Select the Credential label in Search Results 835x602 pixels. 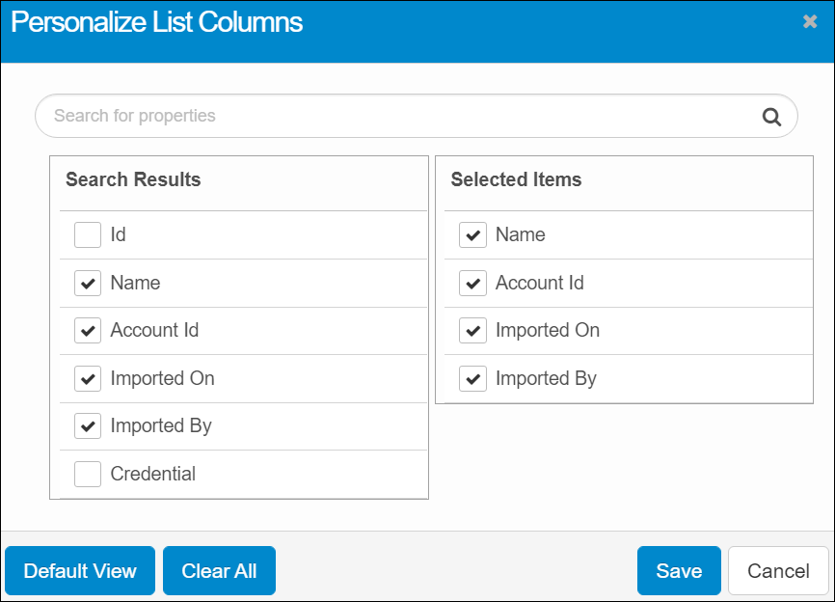coord(152,474)
